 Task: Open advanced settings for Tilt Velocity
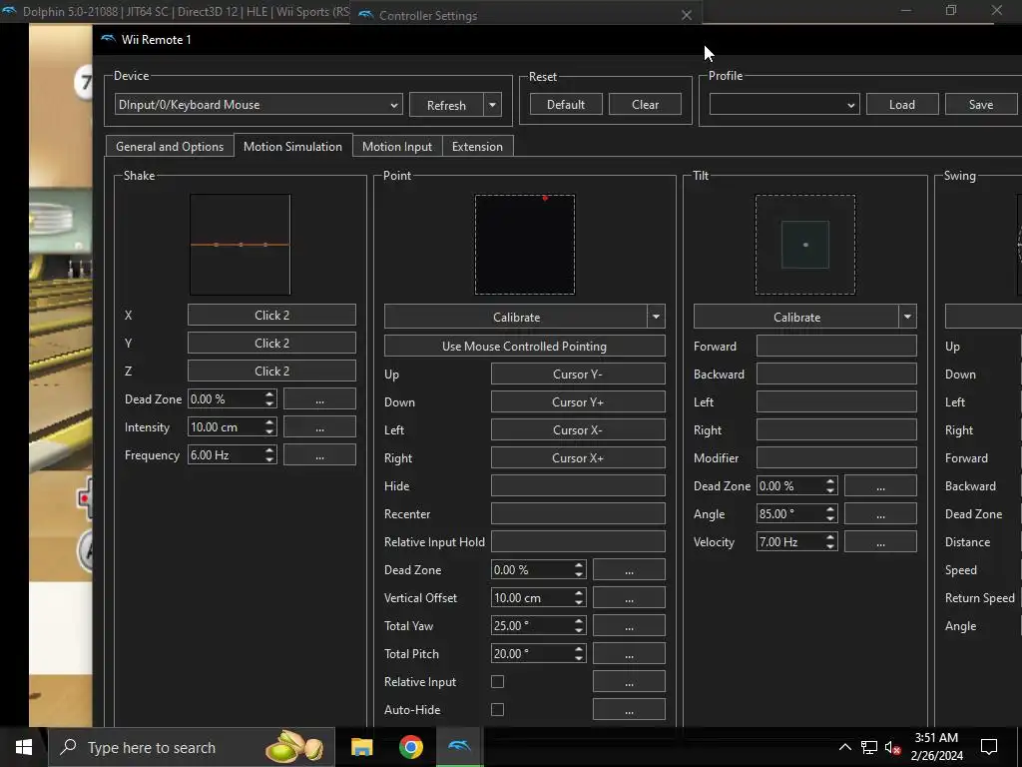pyautogui.click(x=880, y=542)
